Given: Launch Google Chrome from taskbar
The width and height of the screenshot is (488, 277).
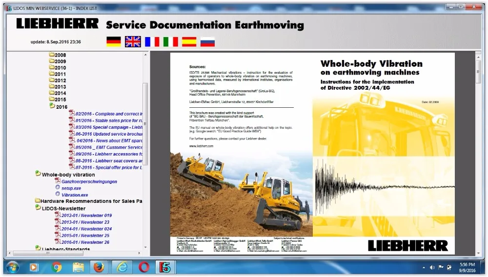Looking at the screenshot, I should coord(56,267).
